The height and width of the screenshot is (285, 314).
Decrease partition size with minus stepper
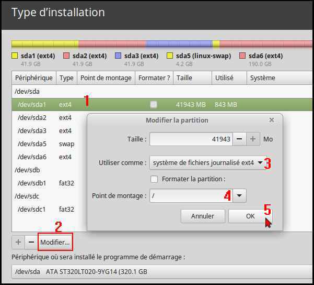(239, 139)
